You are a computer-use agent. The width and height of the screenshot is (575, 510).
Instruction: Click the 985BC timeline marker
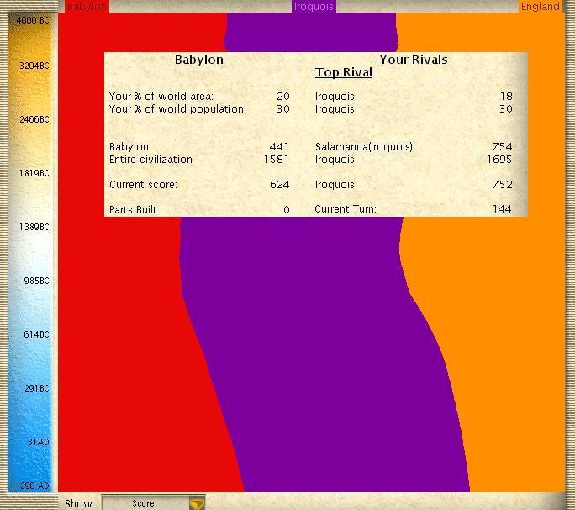pyautogui.click(x=34, y=281)
